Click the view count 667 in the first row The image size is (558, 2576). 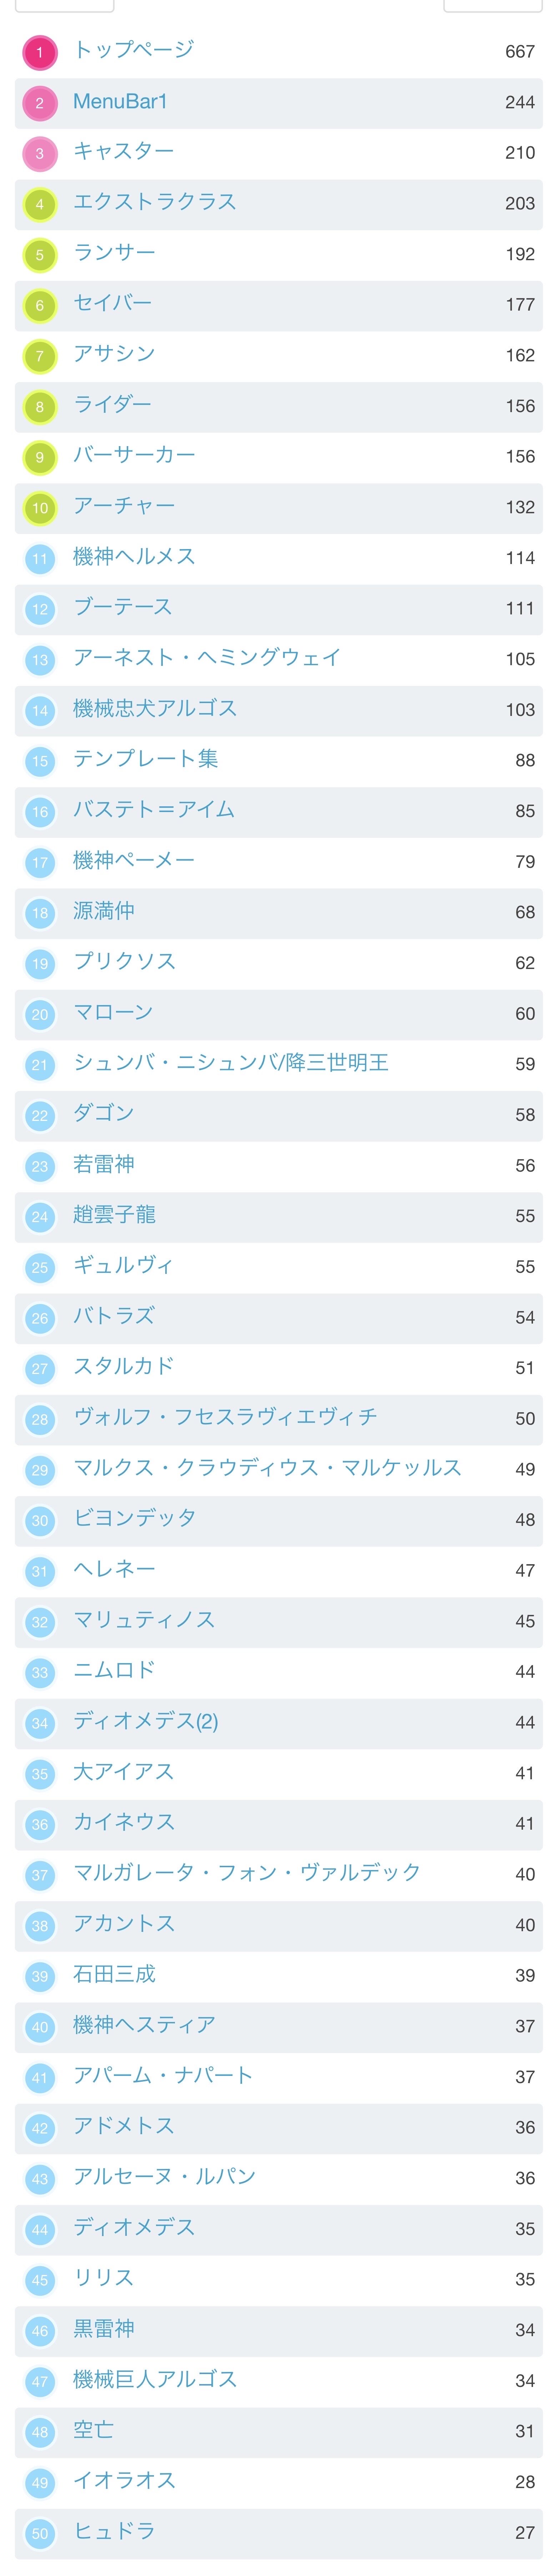pos(519,52)
